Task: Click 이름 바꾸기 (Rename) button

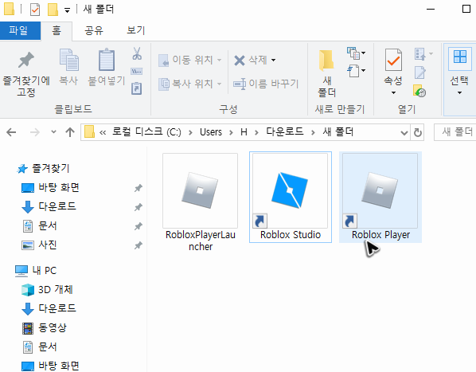Action: (266, 84)
